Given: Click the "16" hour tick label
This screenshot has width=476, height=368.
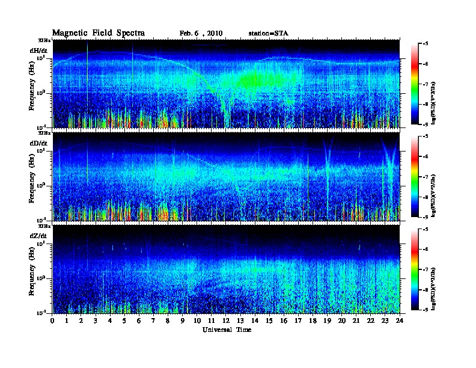Looking at the screenshot, I should click(284, 320).
